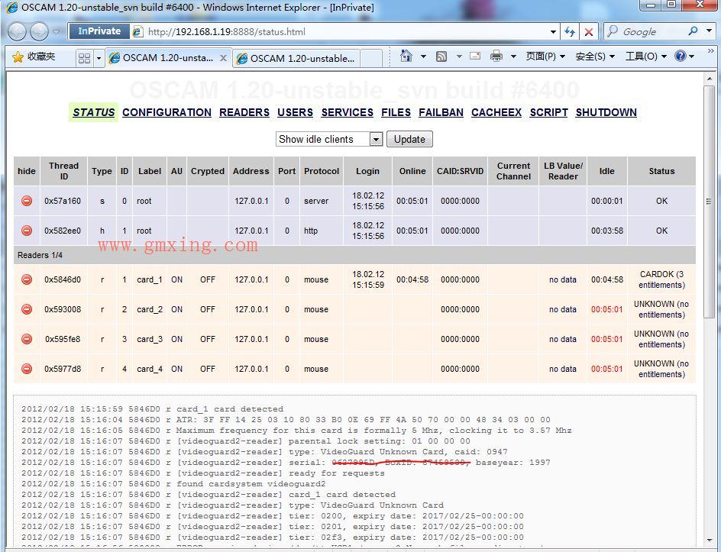The height and width of the screenshot is (552, 721).
Task: Open the SCRIPT page
Action: (x=548, y=112)
